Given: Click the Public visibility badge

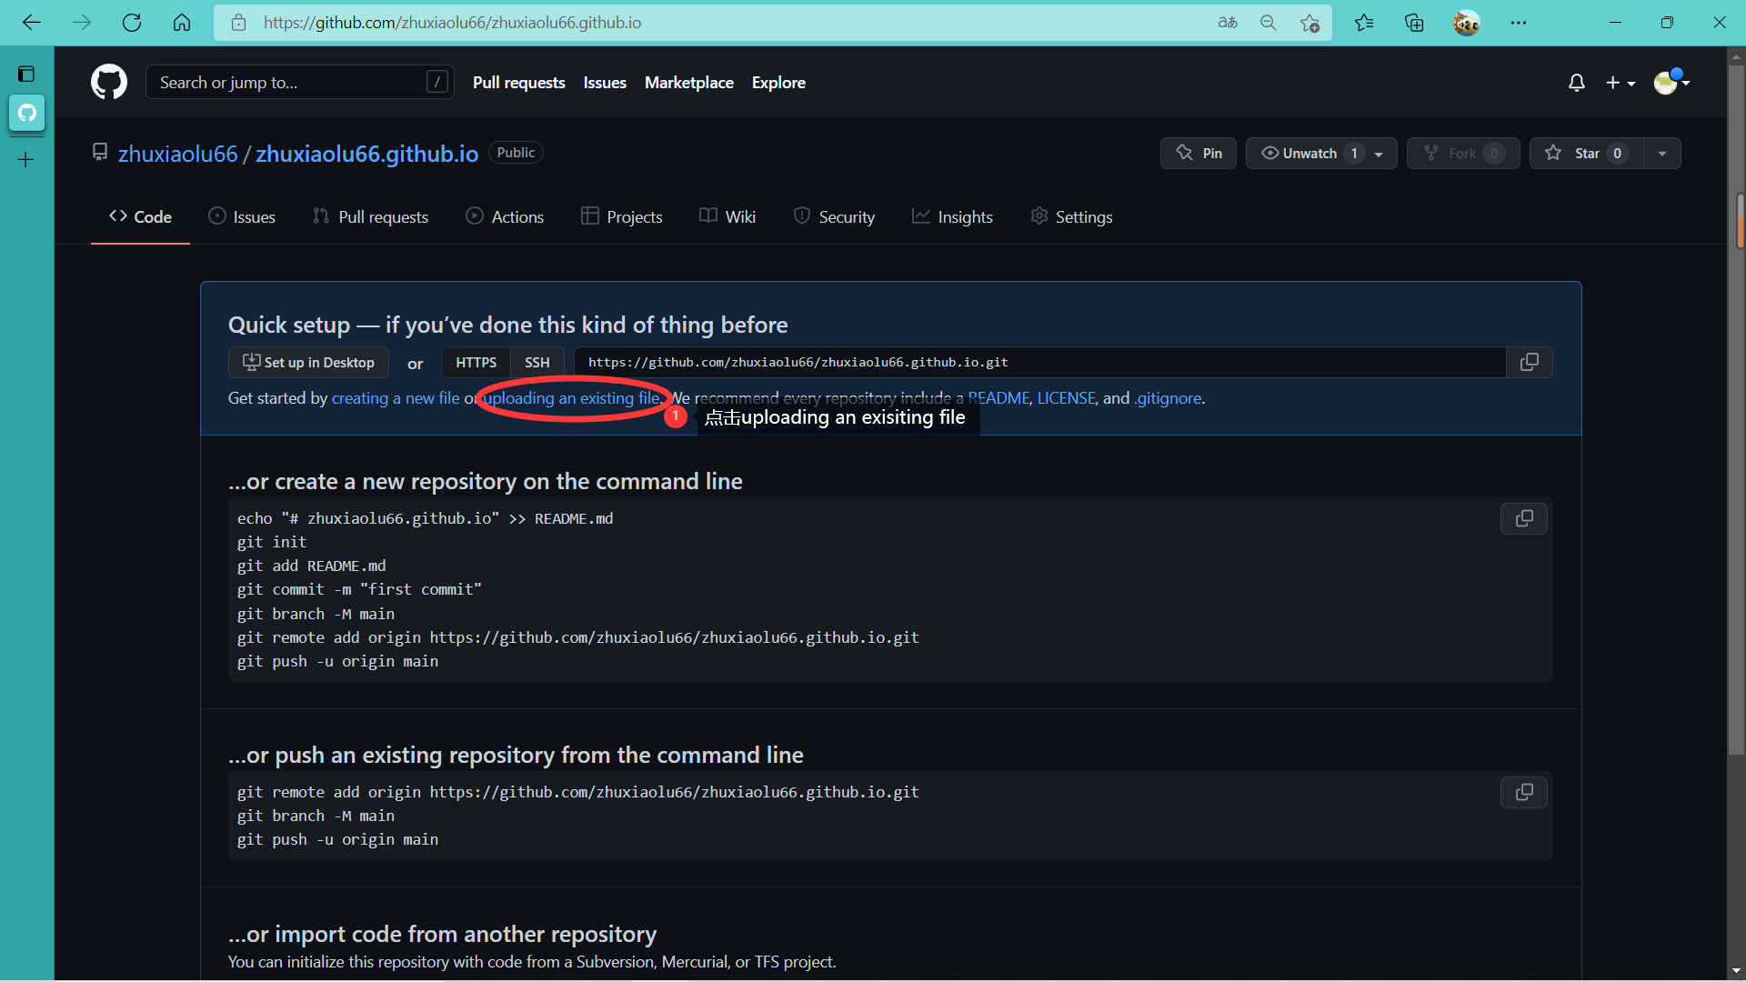Looking at the screenshot, I should pos(516,153).
